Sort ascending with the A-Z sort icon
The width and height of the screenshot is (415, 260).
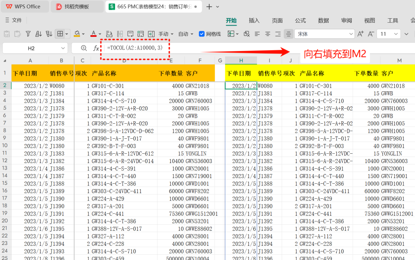pos(39,34)
